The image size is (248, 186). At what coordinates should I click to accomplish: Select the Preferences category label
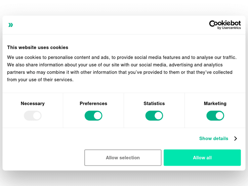[94, 103]
